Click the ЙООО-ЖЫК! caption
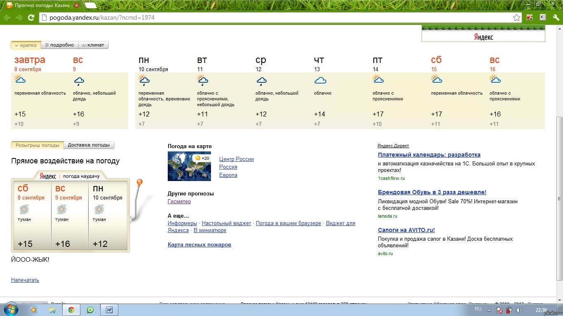The image size is (563, 316). pyautogui.click(x=30, y=260)
